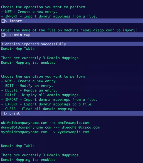Click the top 'Choose the operation' prompt line
This screenshot has width=143, height=163.
pyautogui.click(x=44, y=7)
